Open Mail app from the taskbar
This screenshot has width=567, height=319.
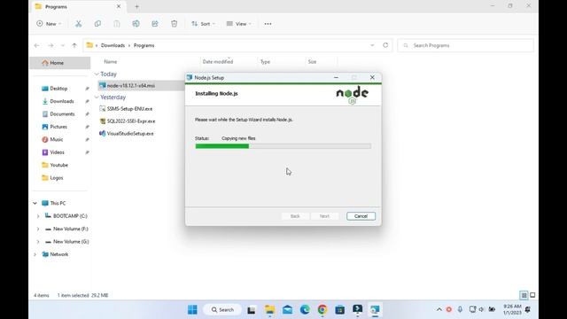pos(287,309)
